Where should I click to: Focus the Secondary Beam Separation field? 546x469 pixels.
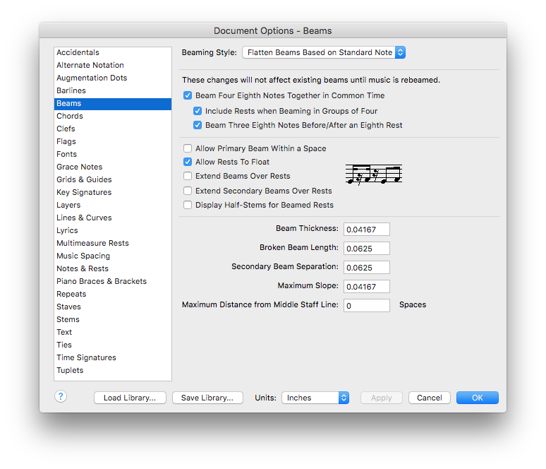click(x=367, y=268)
